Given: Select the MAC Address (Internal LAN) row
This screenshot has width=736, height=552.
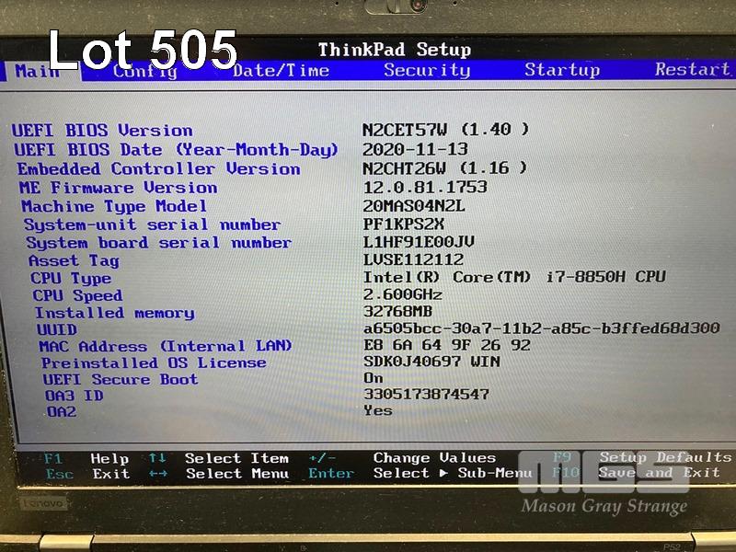Looking at the screenshot, I should click(x=166, y=346).
